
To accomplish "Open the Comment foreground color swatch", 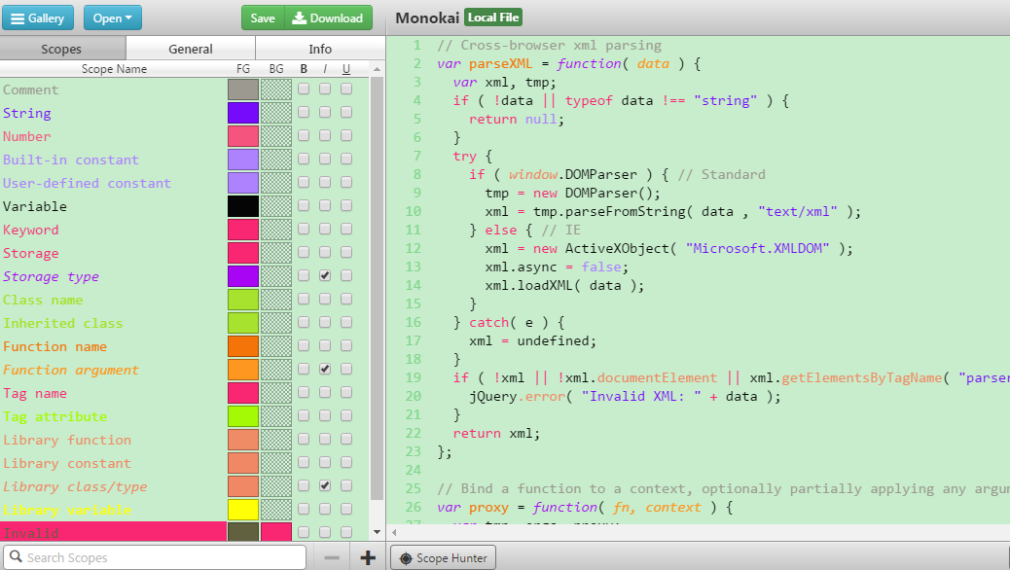I will point(243,89).
